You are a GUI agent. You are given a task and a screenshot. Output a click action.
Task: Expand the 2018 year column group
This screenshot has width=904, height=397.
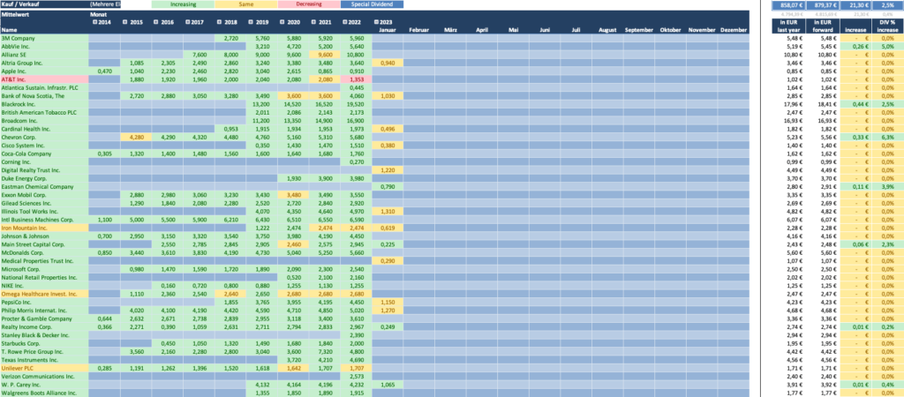220,22
